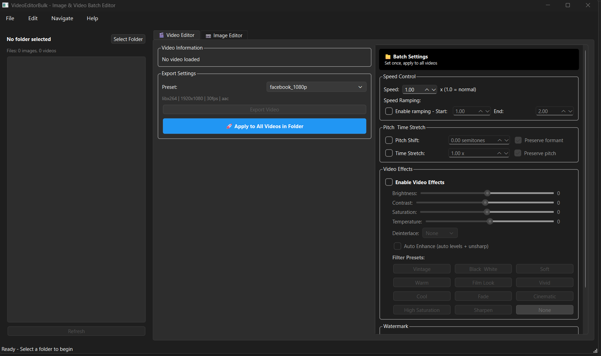
Task: Increase ramping Start value with up arrow
Action: coord(480,111)
